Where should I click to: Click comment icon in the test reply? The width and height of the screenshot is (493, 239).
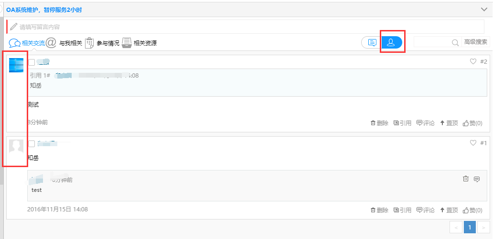coord(476,179)
